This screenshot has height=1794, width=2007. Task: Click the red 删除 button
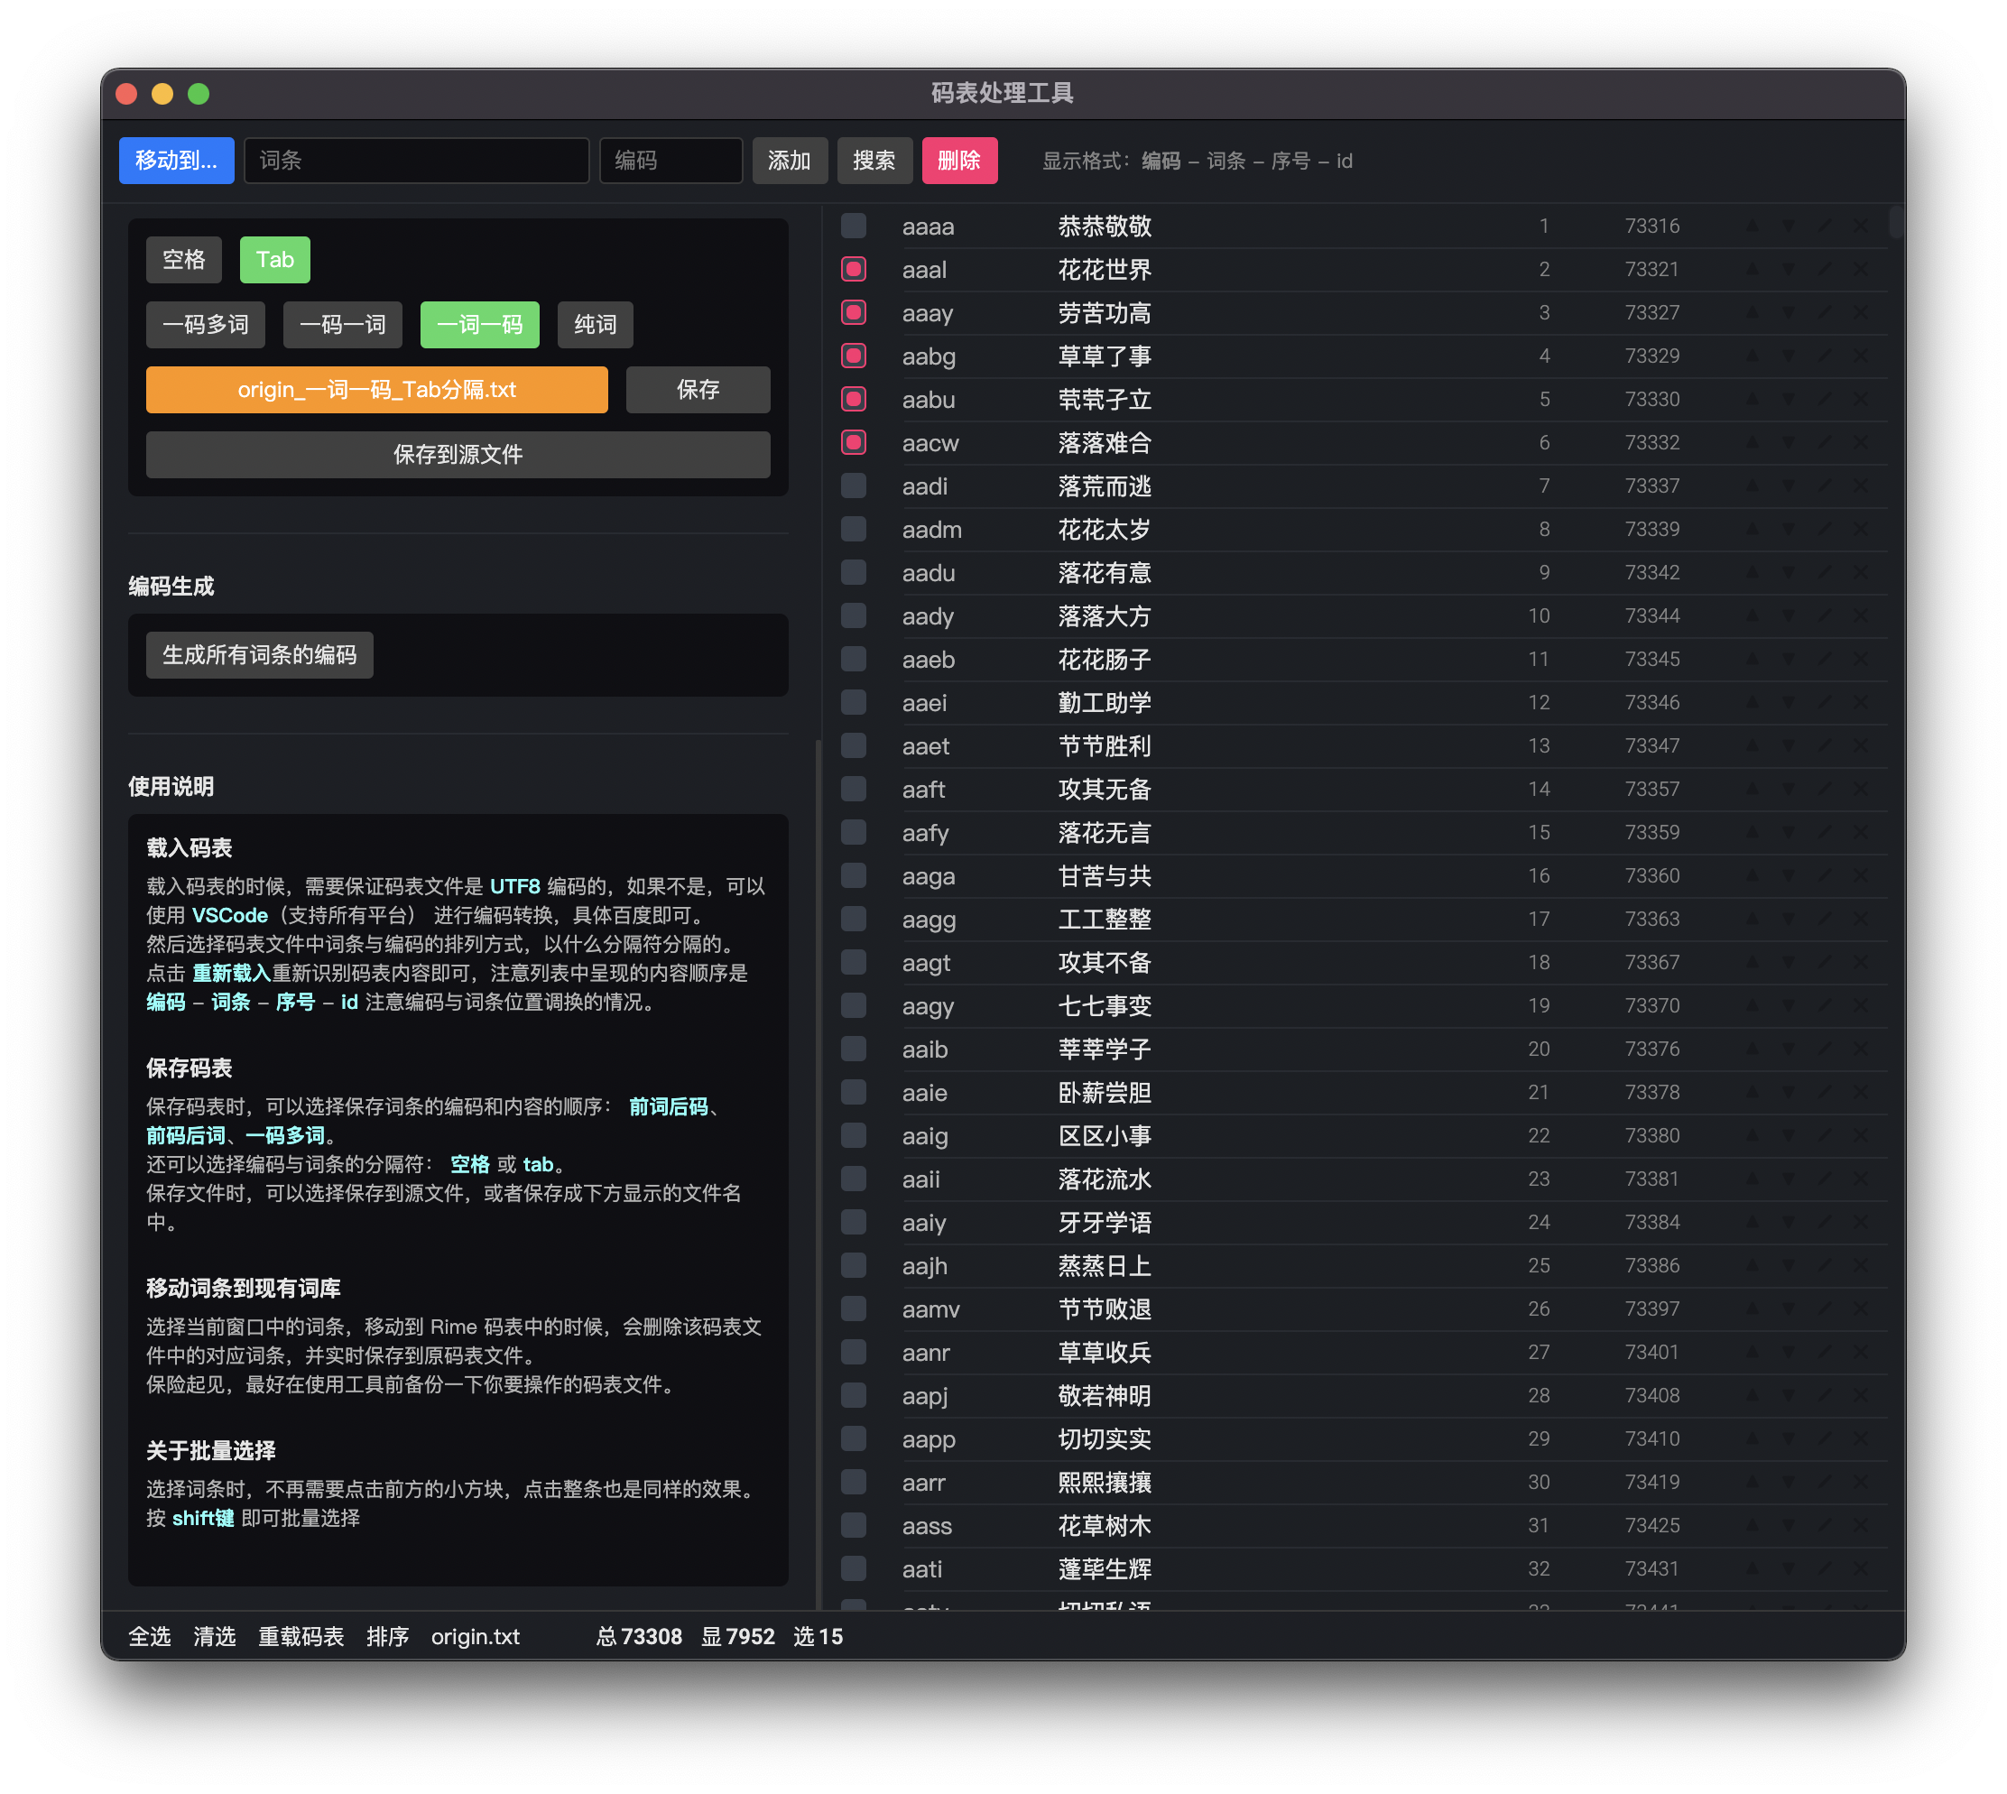point(959,161)
